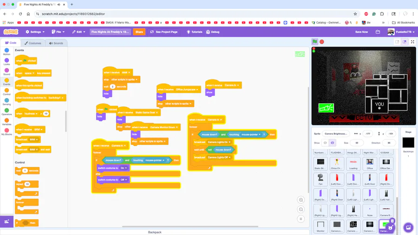Edit the project title field
Screen dimensions: 418x235
pos(110,32)
